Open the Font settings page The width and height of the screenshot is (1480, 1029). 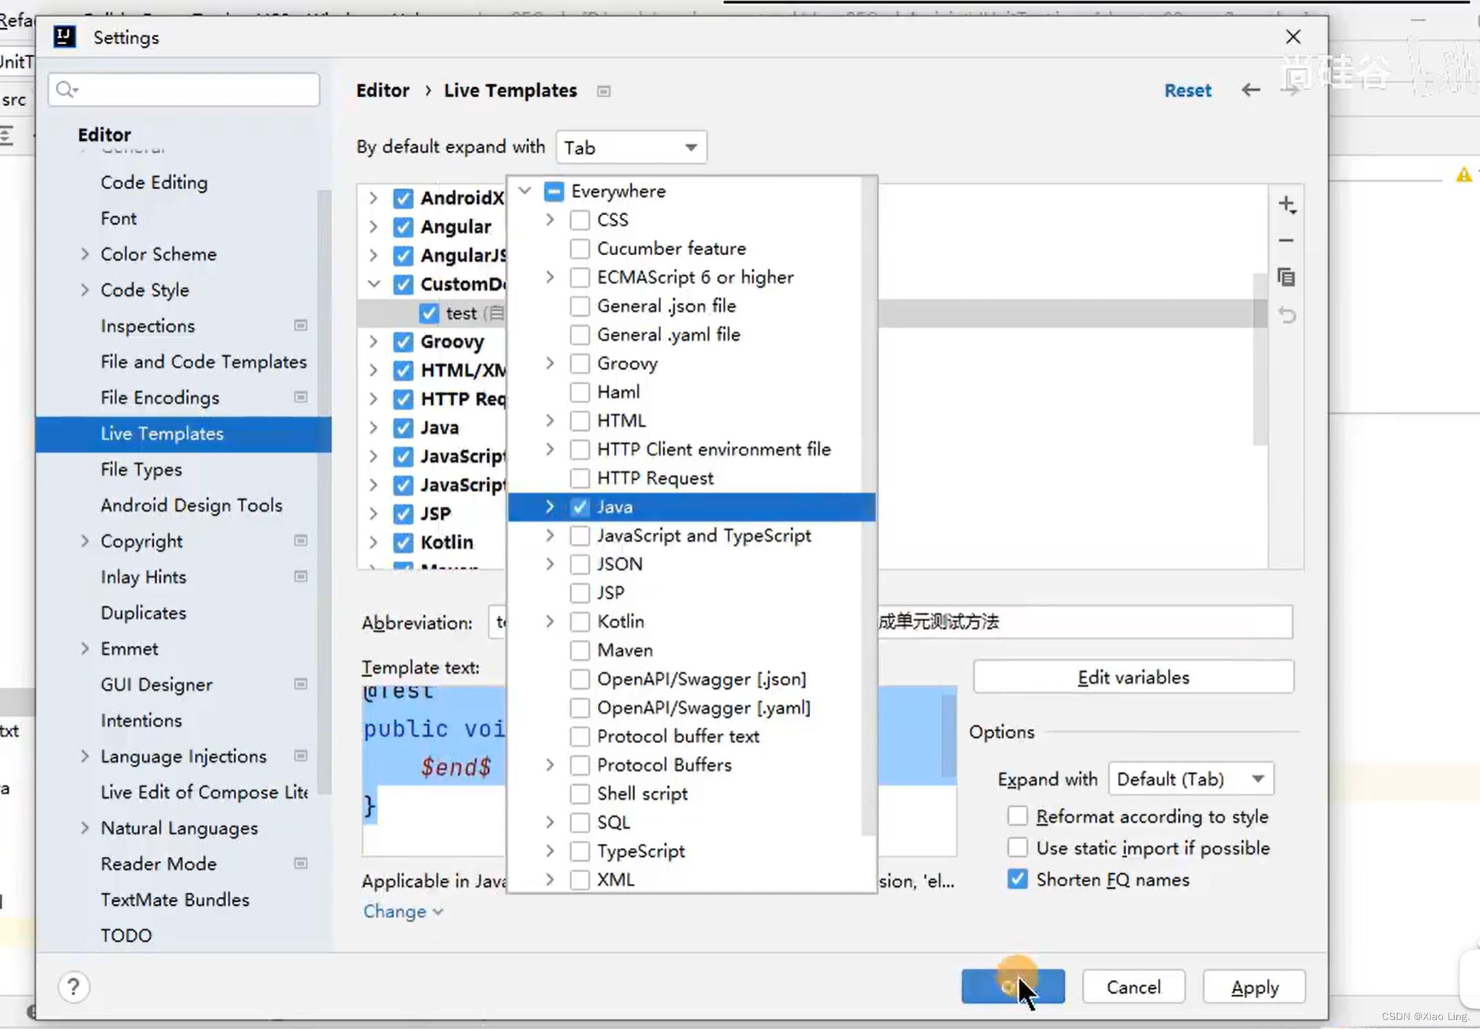point(118,218)
